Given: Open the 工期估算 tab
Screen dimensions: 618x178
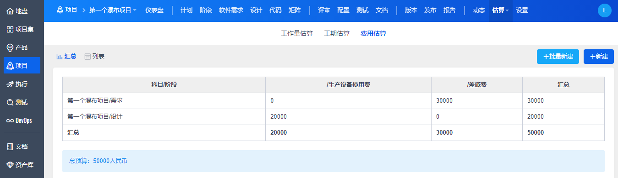Looking at the screenshot, I should 337,33.
